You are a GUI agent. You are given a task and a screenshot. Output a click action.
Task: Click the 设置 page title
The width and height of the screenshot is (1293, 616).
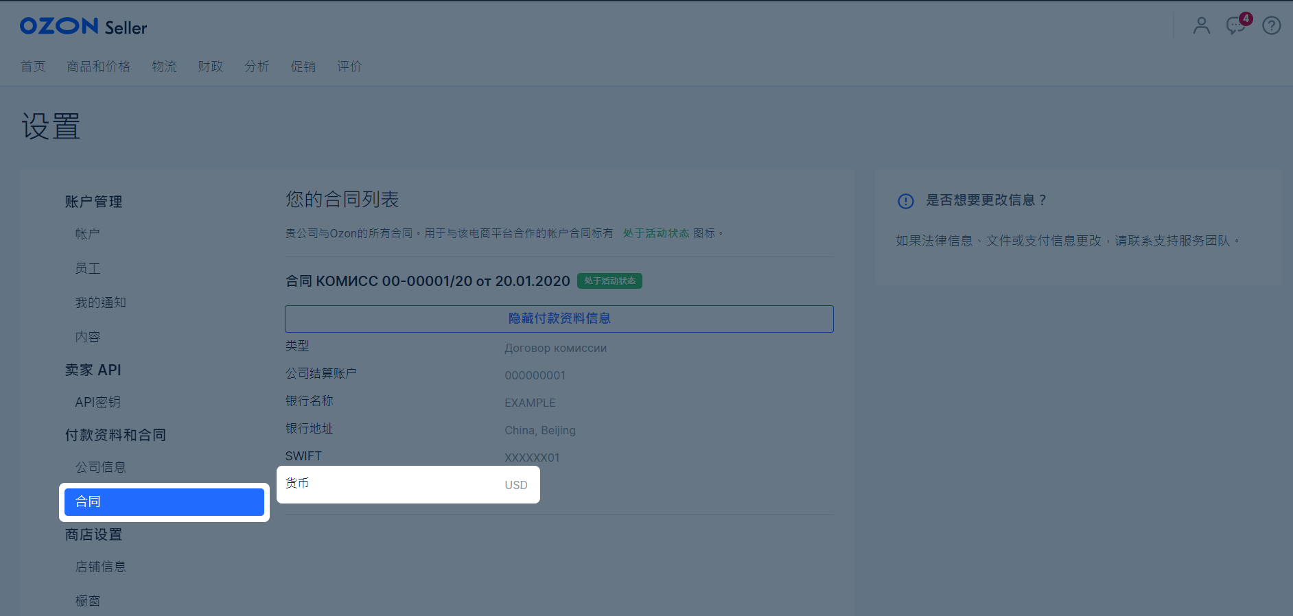pos(51,127)
